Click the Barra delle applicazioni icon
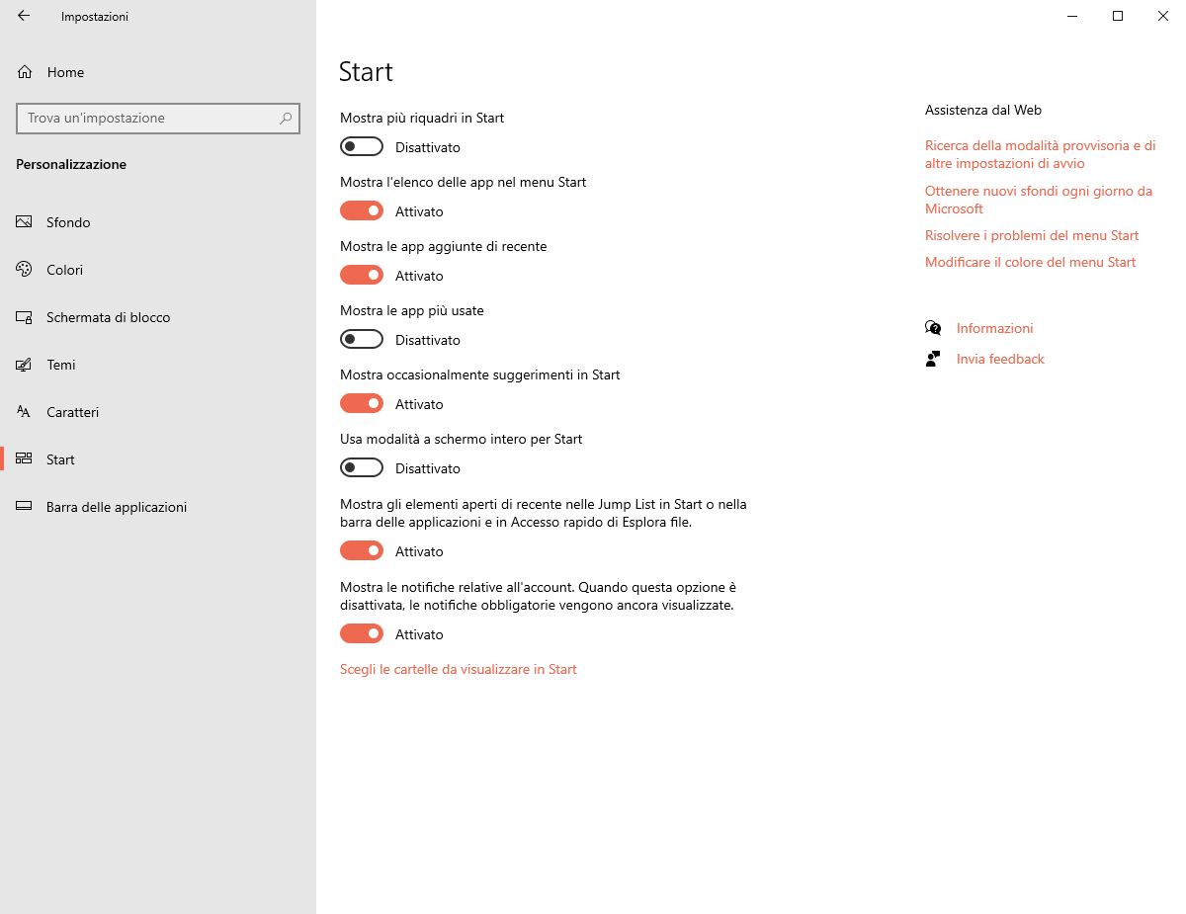Image resolution: width=1186 pixels, height=914 pixels. point(25,507)
